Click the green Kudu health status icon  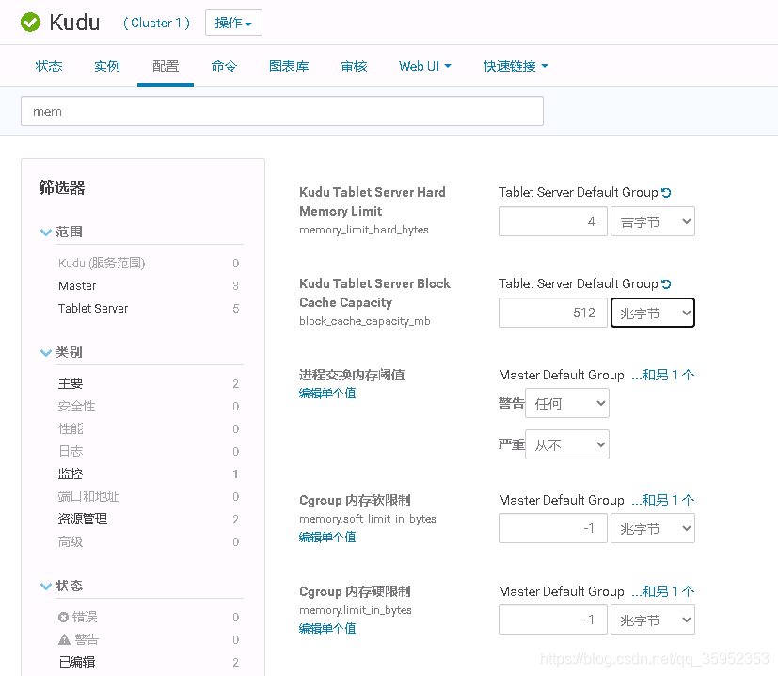tap(30, 23)
